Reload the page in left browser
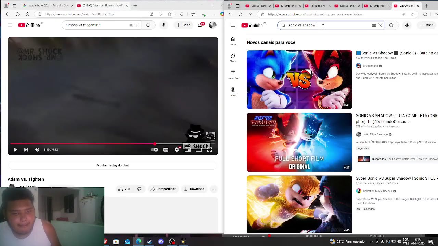Screen dimensions: 438x246 (x=17, y=14)
